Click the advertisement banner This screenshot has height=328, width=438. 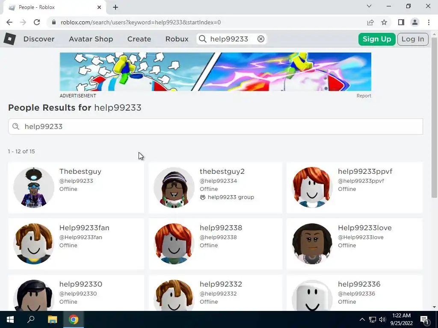216,72
